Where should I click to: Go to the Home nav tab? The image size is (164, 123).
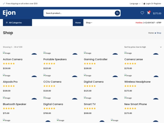[78, 22]
